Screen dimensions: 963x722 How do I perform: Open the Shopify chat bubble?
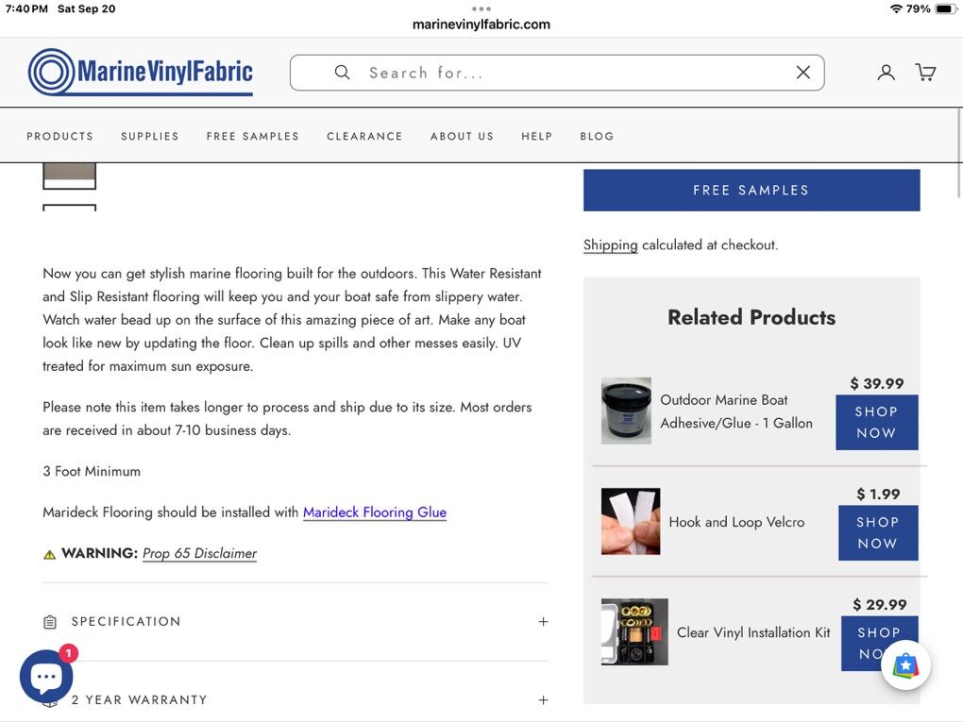click(46, 676)
